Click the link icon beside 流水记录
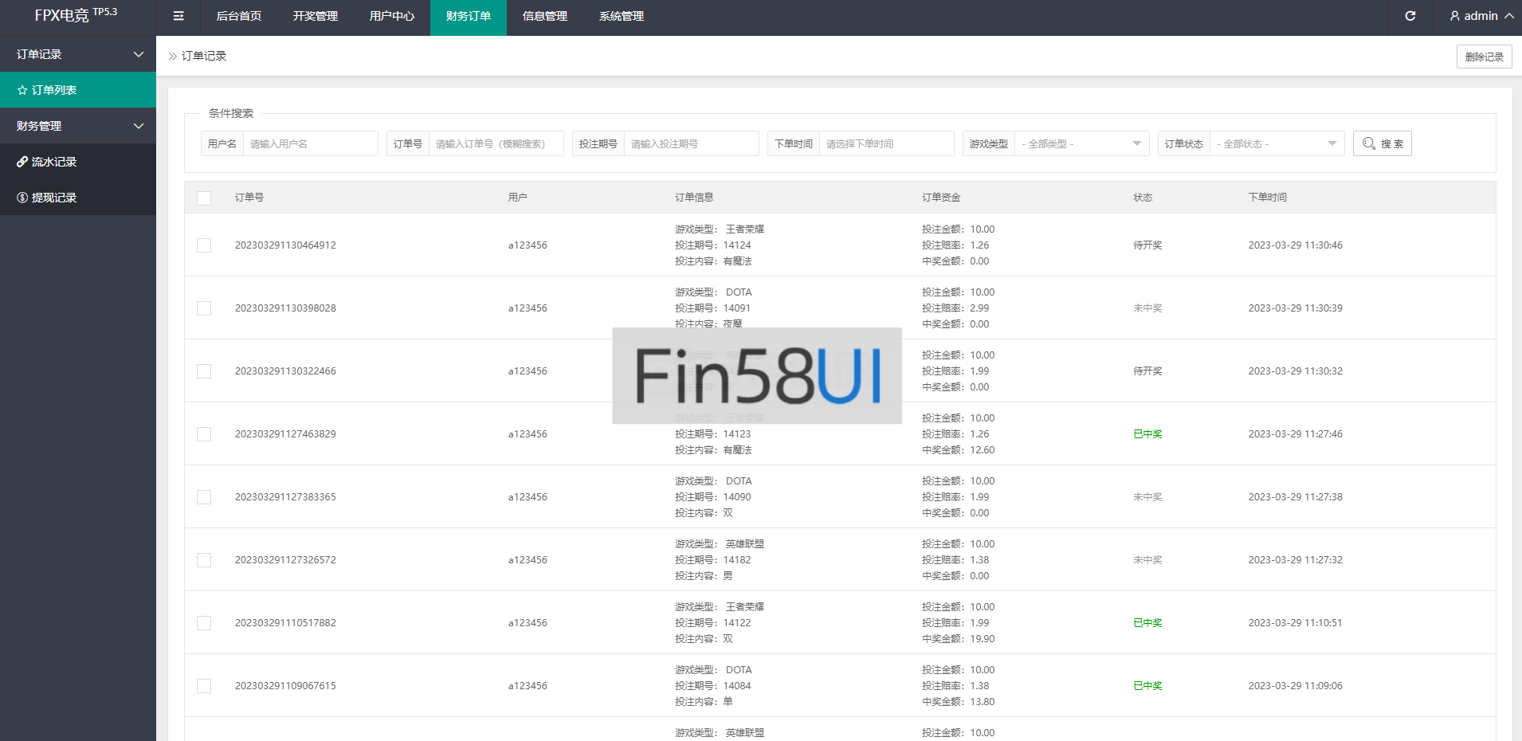Screen dimensions: 1522x741 tap(22, 162)
